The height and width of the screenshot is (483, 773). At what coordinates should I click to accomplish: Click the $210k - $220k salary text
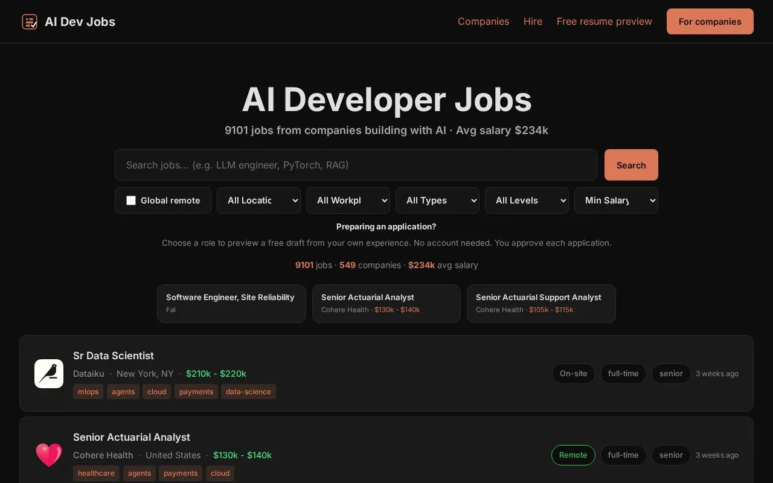(x=216, y=374)
